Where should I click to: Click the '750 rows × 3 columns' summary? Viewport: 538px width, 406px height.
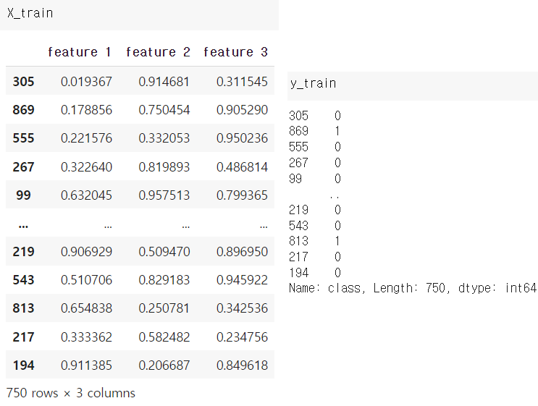pos(71,393)
